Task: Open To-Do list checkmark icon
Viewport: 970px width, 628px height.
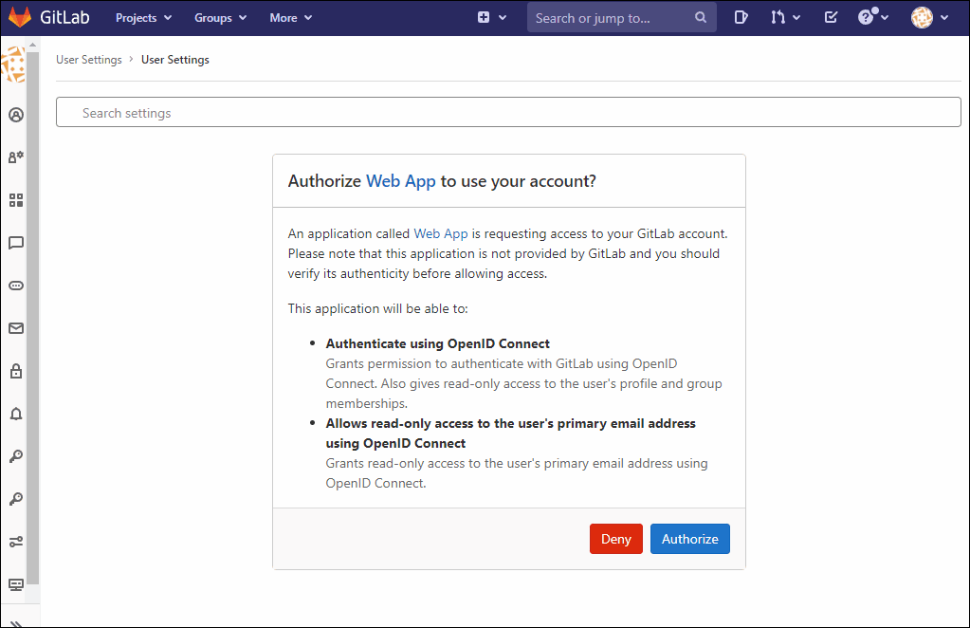Action: pyautogui.click(x=831, y=17)
